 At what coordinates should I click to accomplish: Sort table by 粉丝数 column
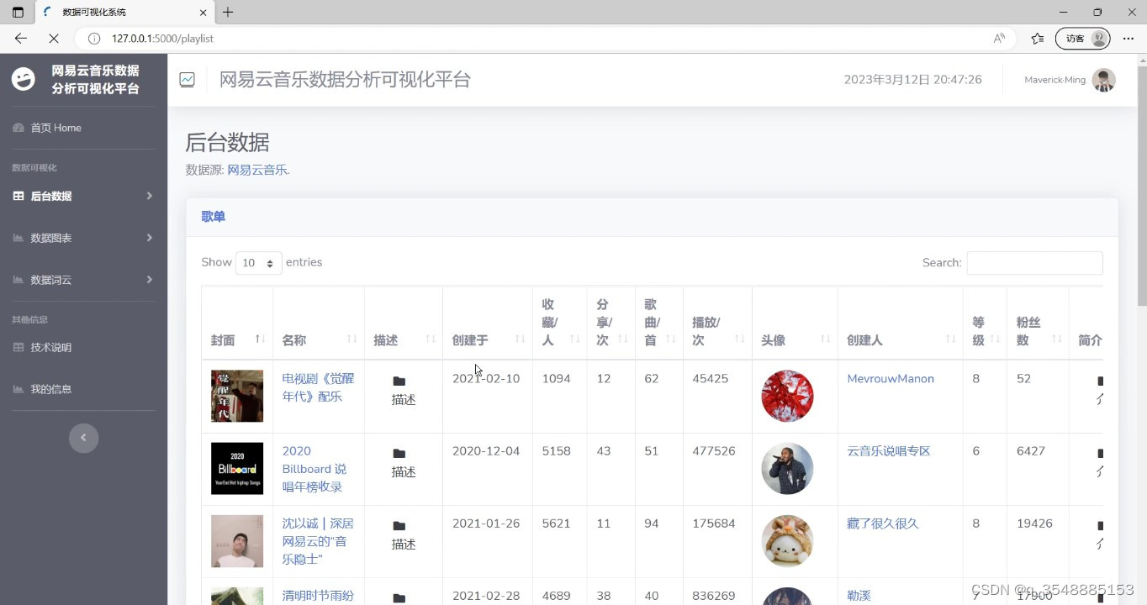[x=1038, y=324]
